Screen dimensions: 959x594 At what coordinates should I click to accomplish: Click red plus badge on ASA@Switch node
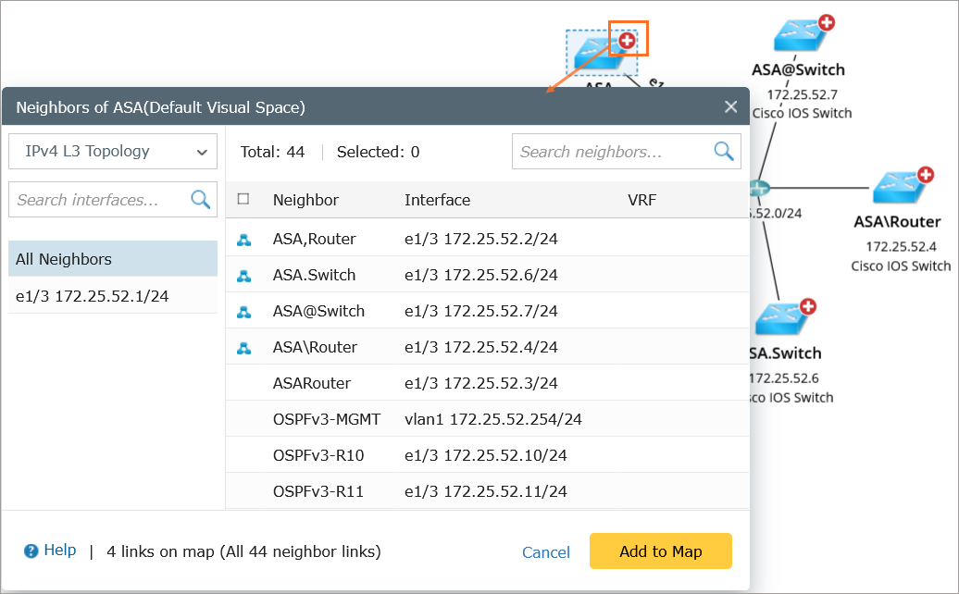coord(826,23)
